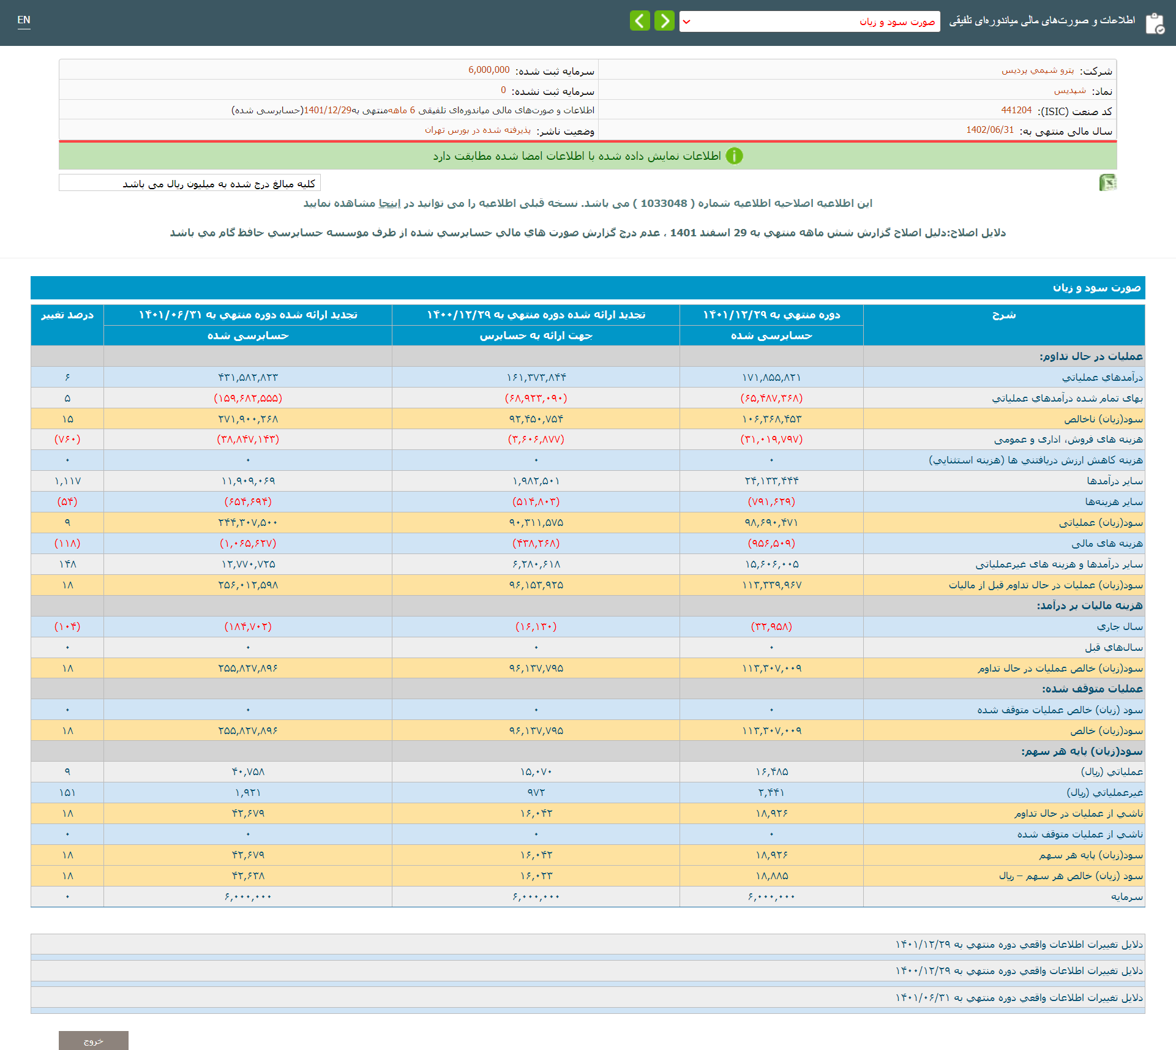
Task: Switch language with the EN link
Action: [24, 20]
